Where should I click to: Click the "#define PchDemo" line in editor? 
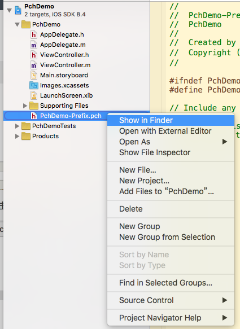pyautogui.click(x=204, y=90)
